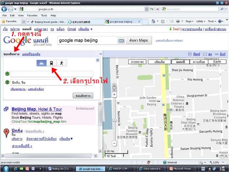Click the Windows Start button

[x=6, y=169]
